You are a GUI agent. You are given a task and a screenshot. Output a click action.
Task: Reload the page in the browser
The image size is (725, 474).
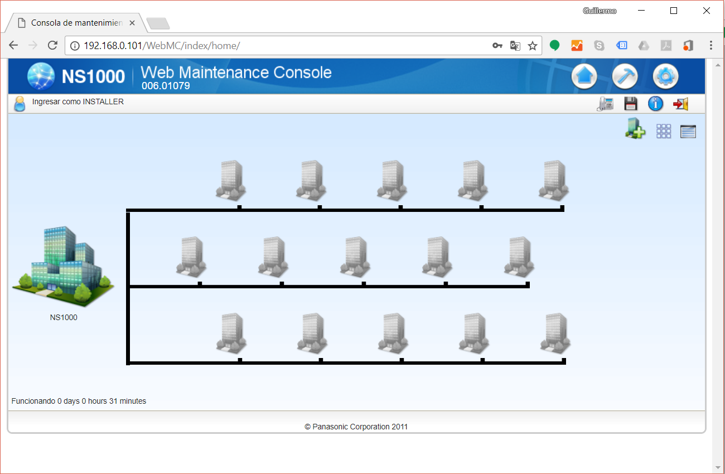click(x=52, y=46)
